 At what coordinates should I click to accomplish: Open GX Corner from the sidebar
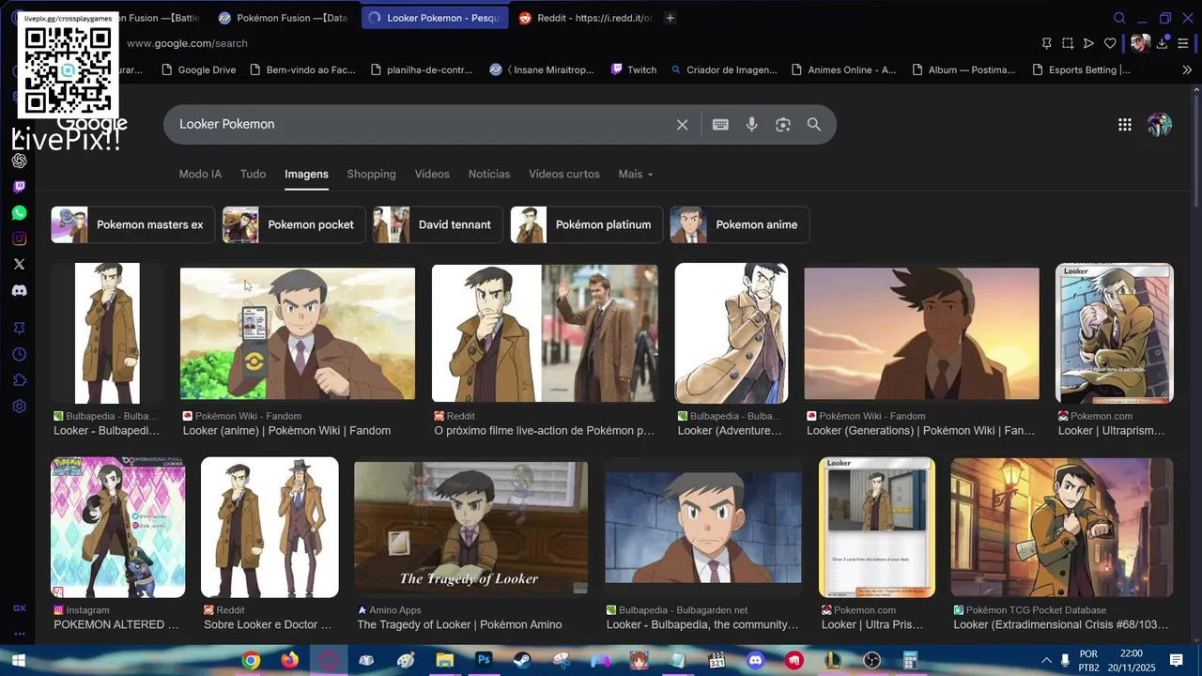click(19, 608)
